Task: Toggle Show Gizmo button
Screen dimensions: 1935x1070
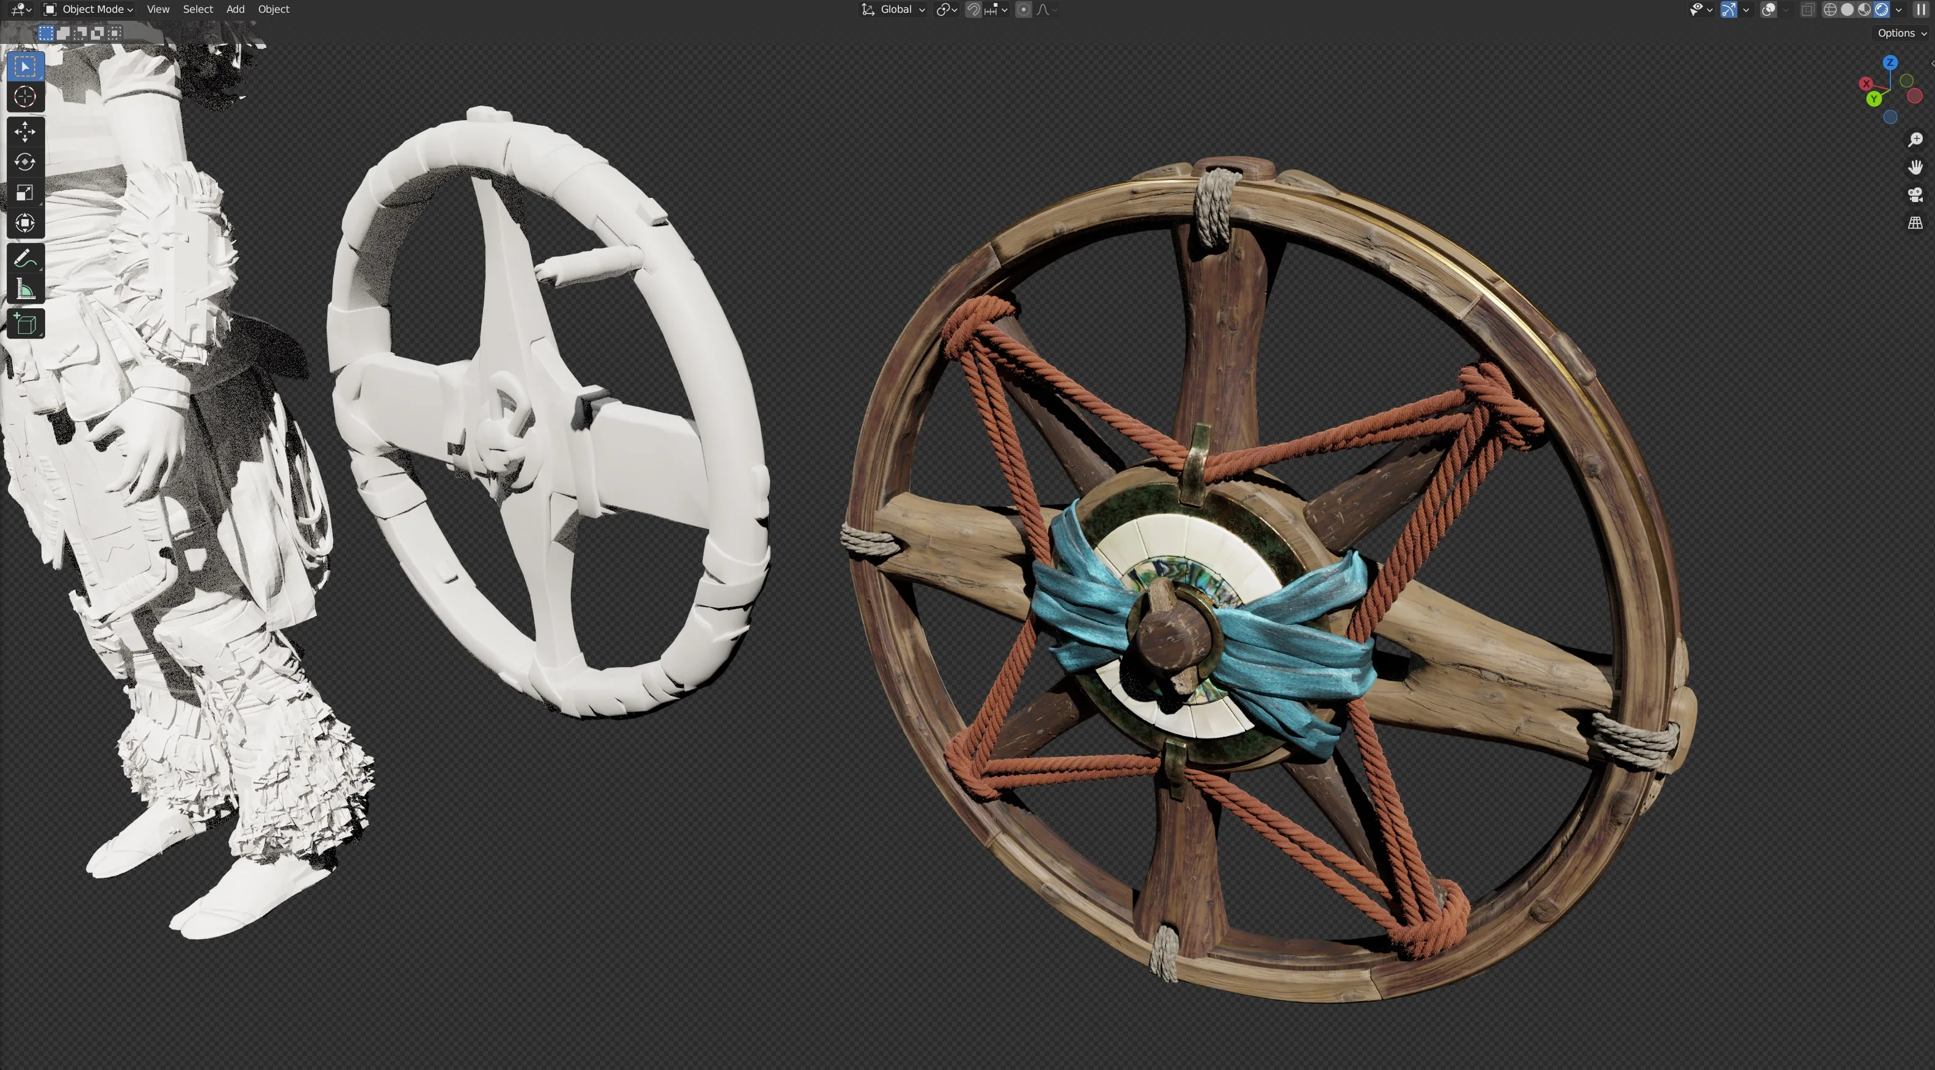Action: [1729, 10]
